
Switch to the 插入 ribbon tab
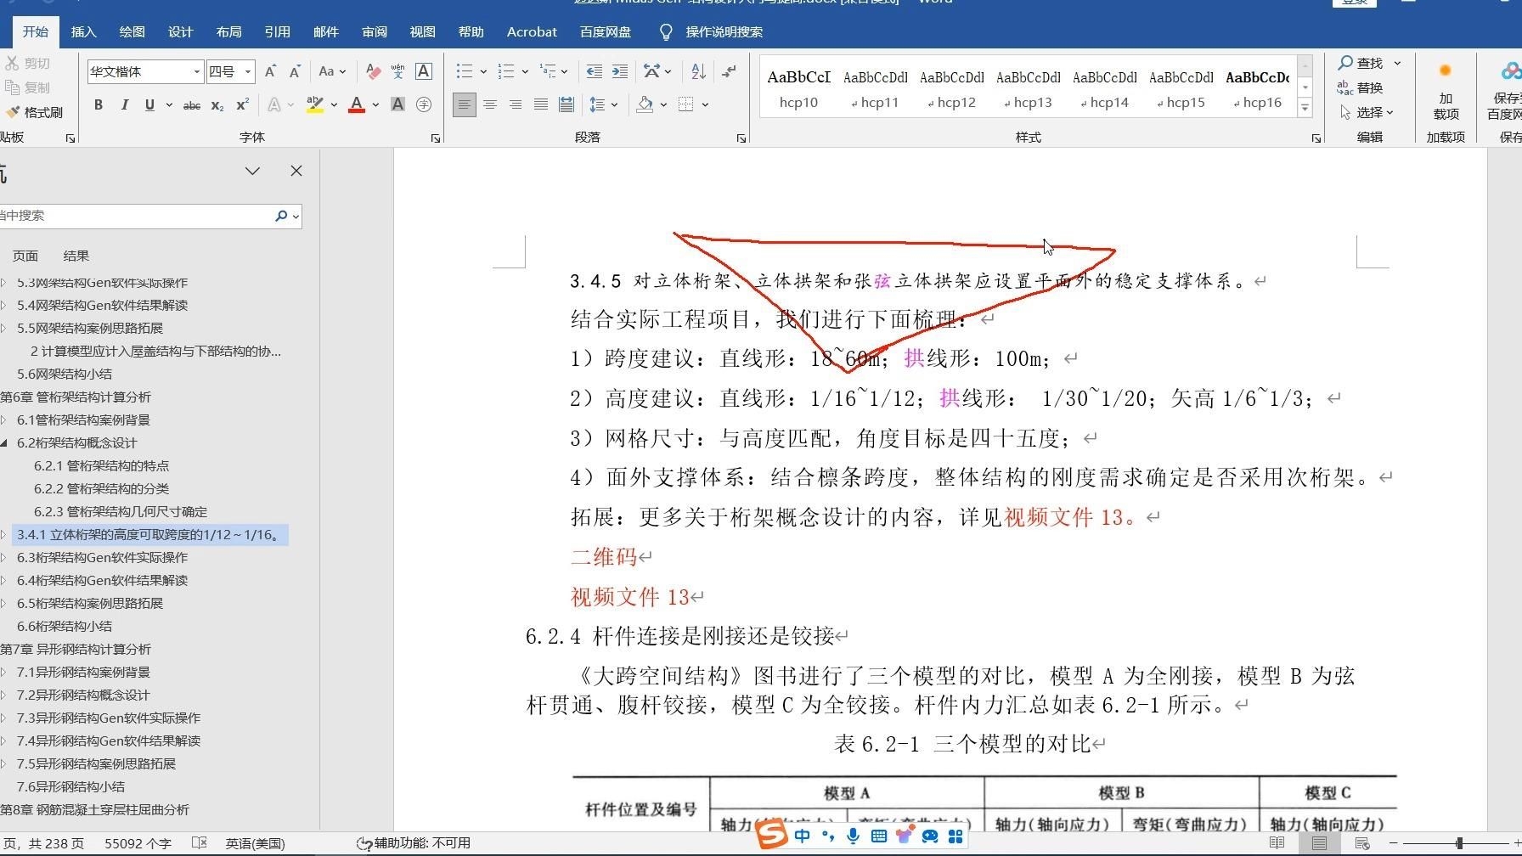pos(83,31)
